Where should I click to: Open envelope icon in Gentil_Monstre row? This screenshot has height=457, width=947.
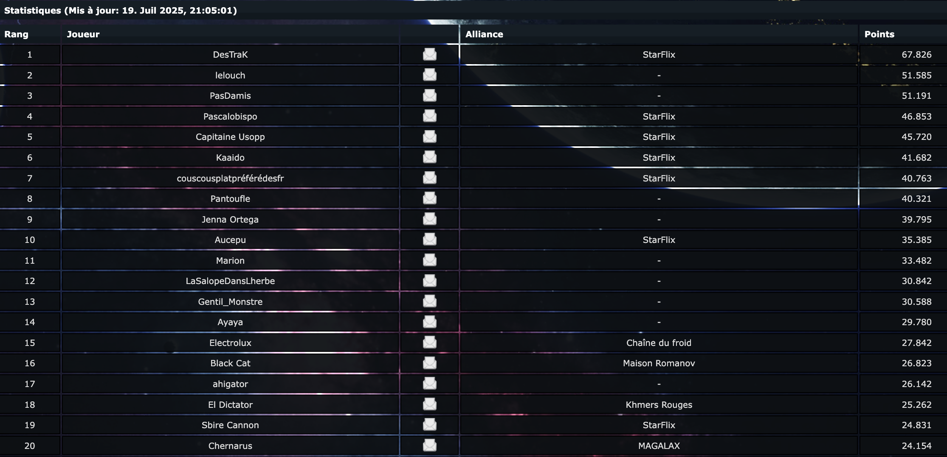429,301
